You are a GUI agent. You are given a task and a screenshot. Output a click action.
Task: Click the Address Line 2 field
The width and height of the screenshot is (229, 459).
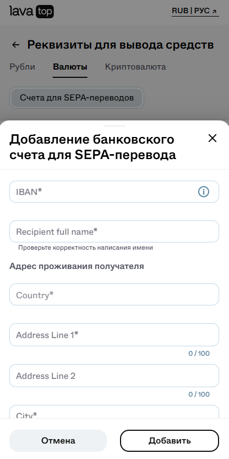point(114,376)
